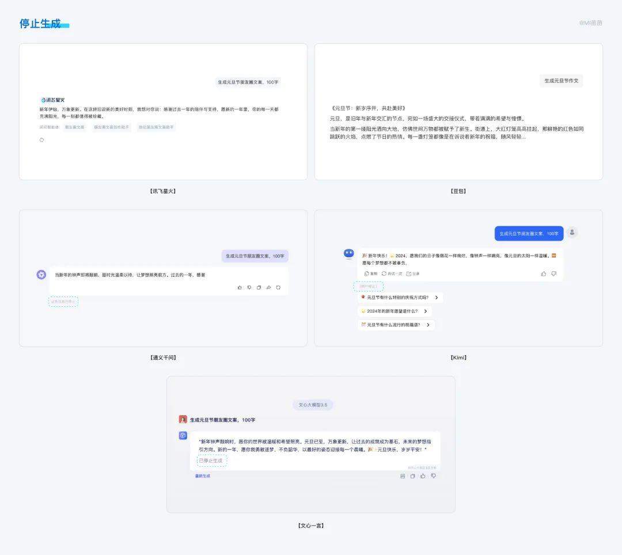Select the 朋友圈文案 agent tag in 讯飞星火

coord(74,127)
